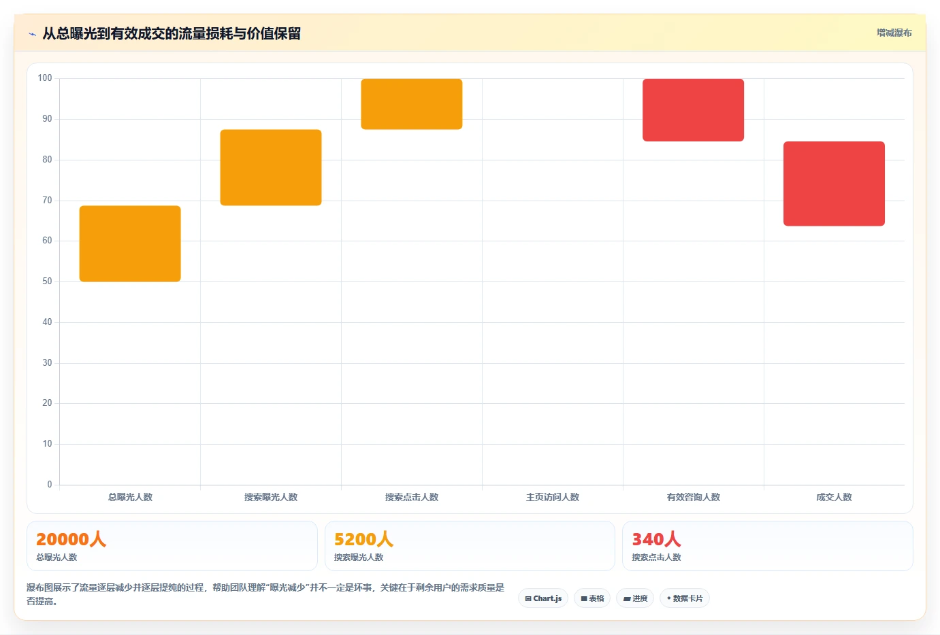Screen dimensions: 940x635
Task: Click the 有效咨询人数 x-axis label
Action: coord(694,497)
